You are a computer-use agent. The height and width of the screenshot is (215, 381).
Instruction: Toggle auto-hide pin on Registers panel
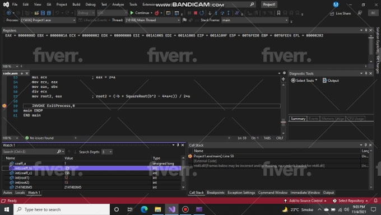point(366,30)
